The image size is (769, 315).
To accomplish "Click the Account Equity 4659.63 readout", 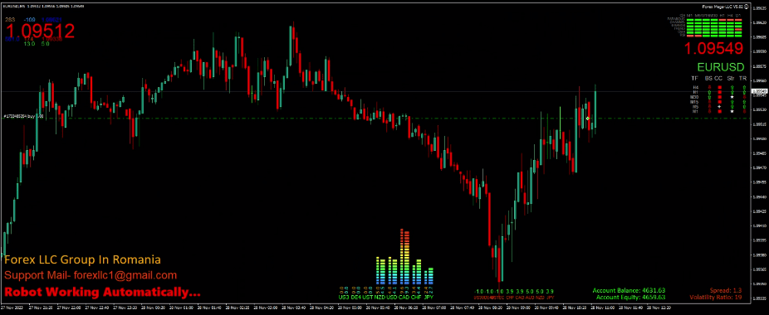I will (x=630, y=297).
